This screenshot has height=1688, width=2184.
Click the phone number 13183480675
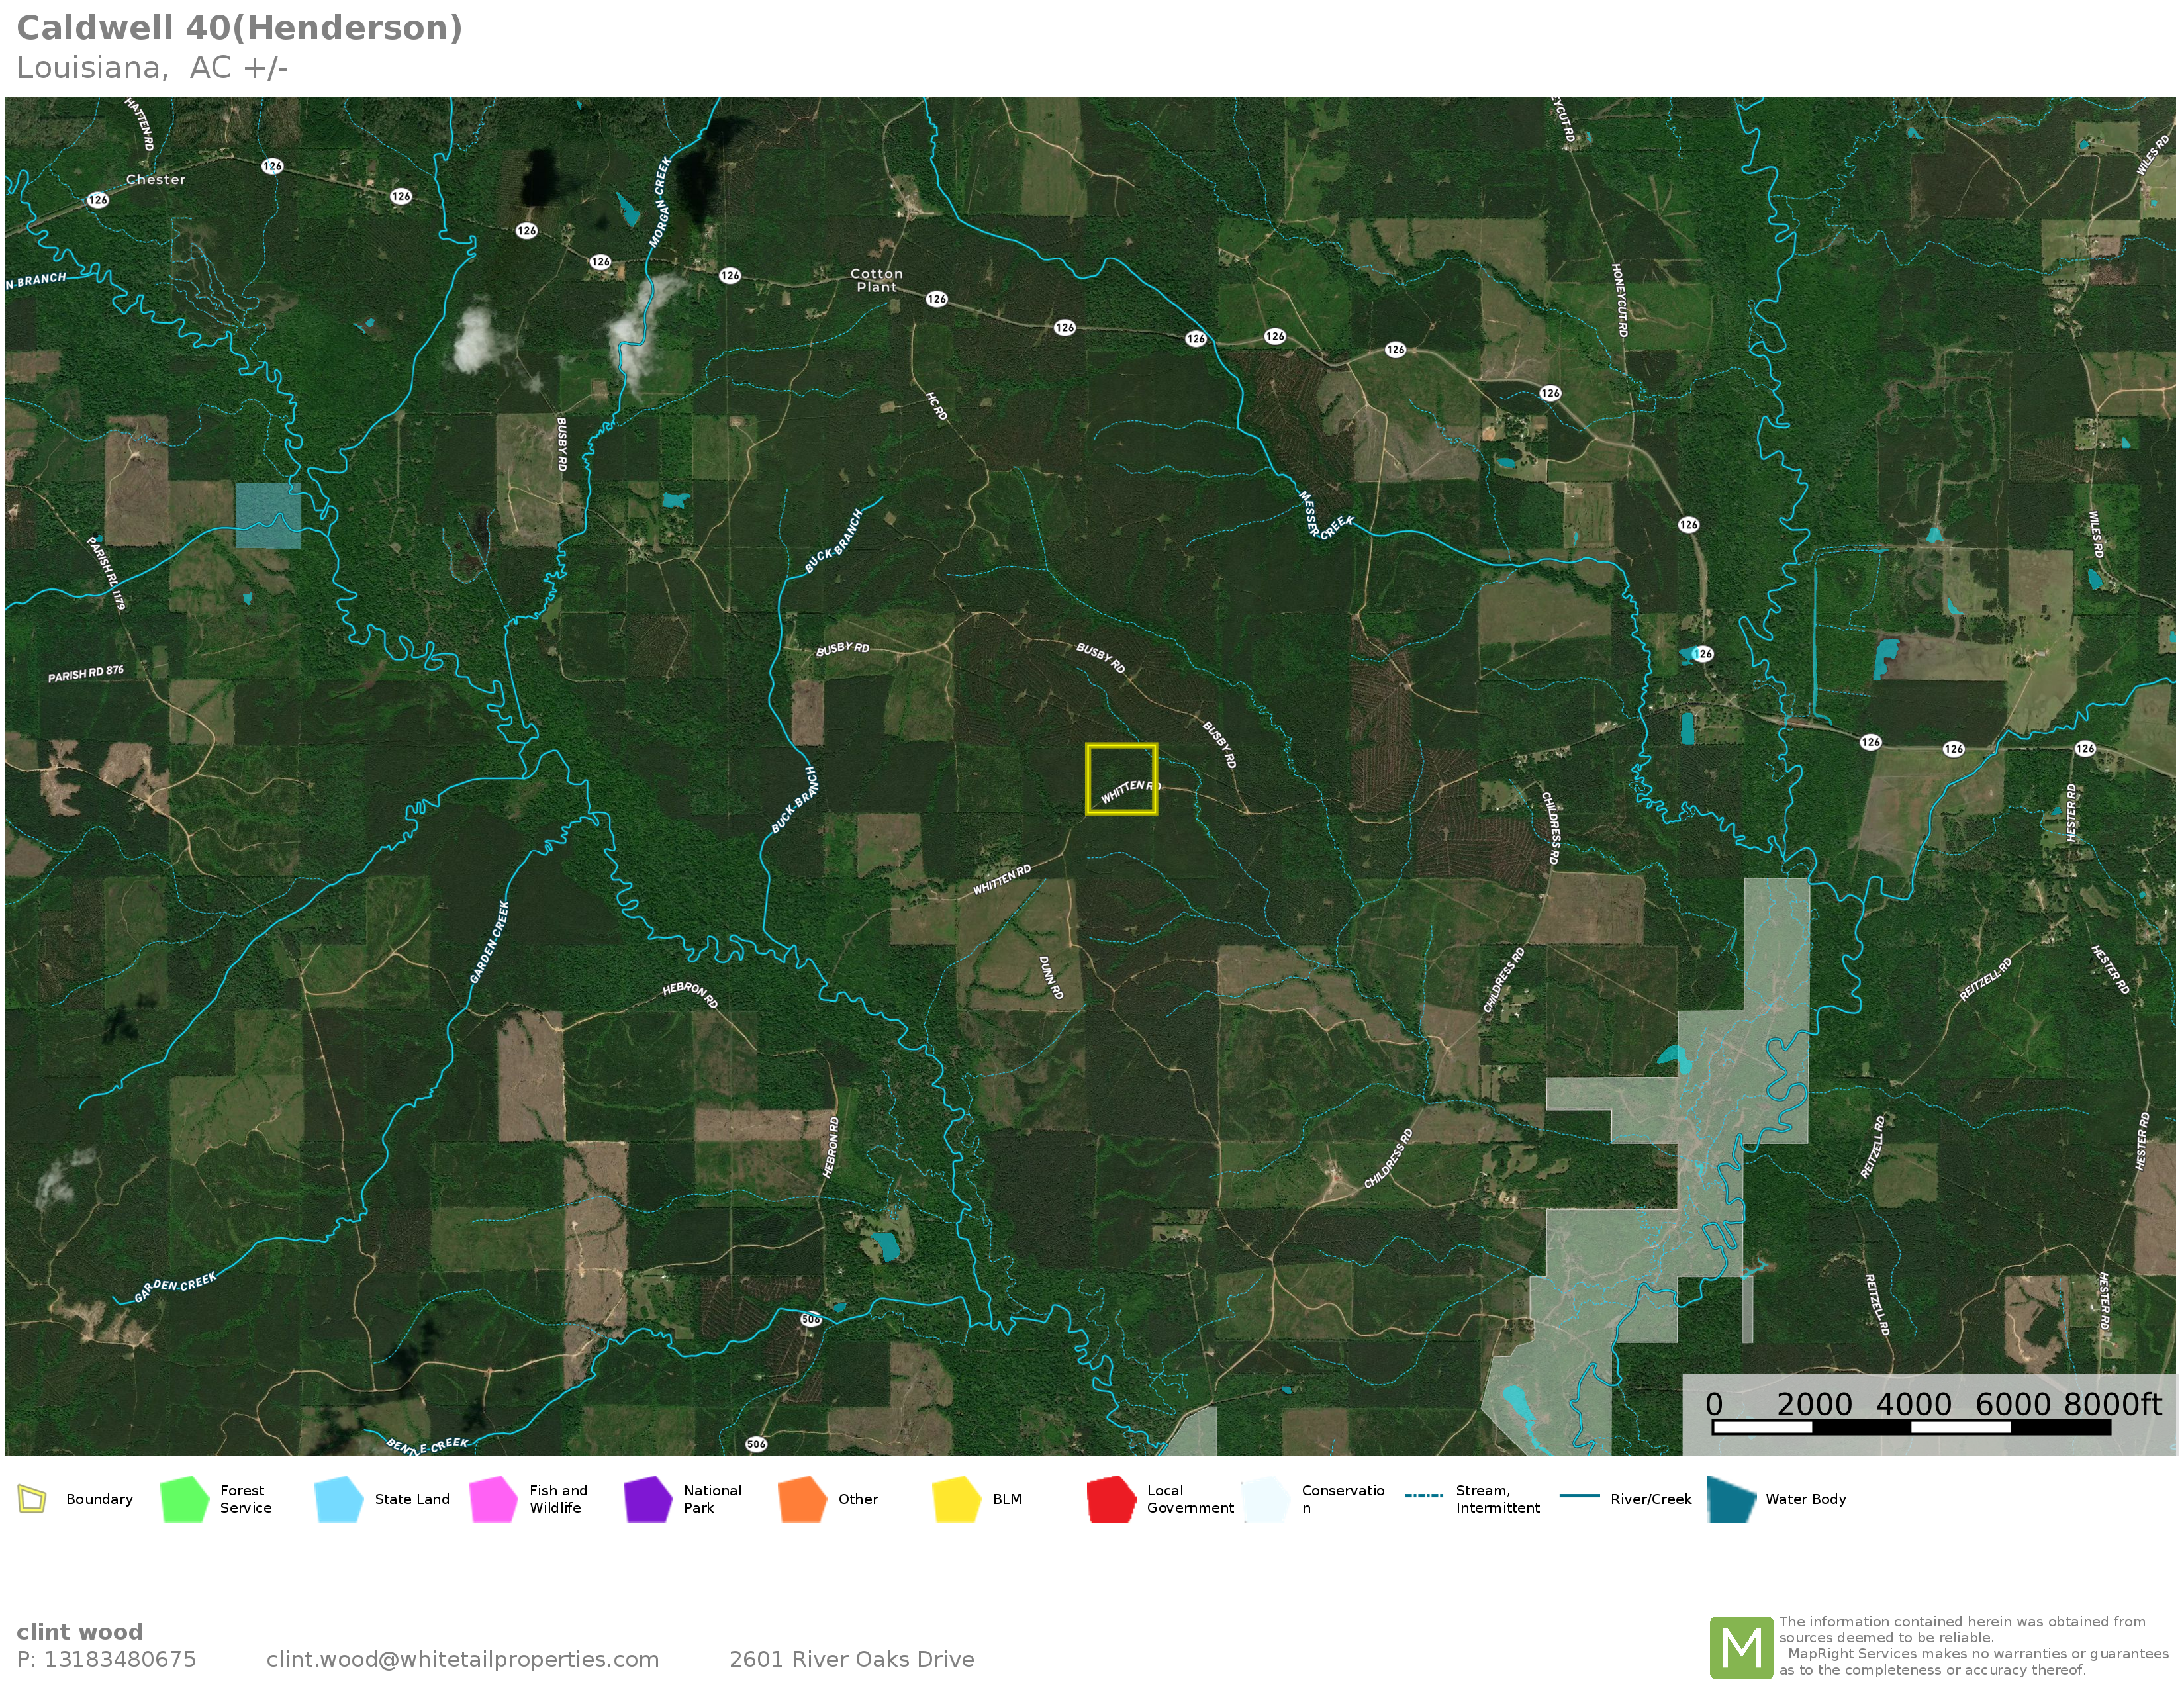coord(120,1659)
